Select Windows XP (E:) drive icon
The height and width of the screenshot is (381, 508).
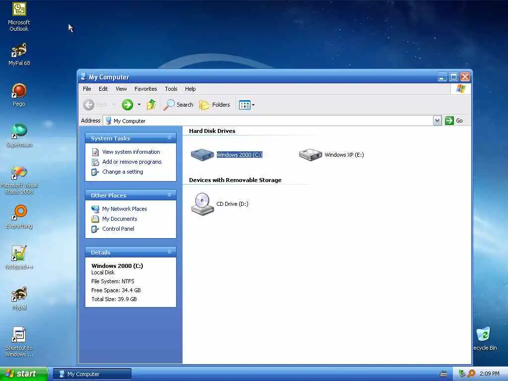point(310,155)
